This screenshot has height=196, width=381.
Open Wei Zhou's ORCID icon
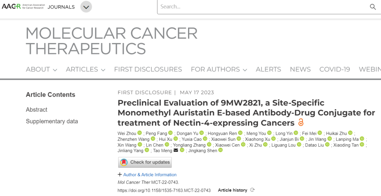[x=140, y=133]
